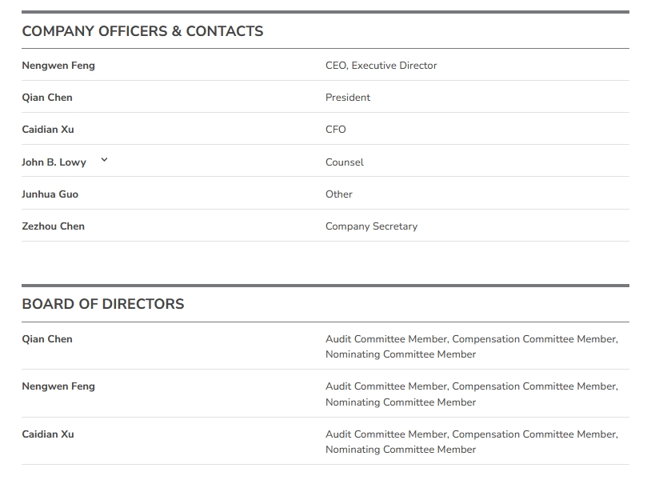Click Nengwen Feng in Company Officers list
The height and width of the screenshot is (496, 655).
[58, 66]
